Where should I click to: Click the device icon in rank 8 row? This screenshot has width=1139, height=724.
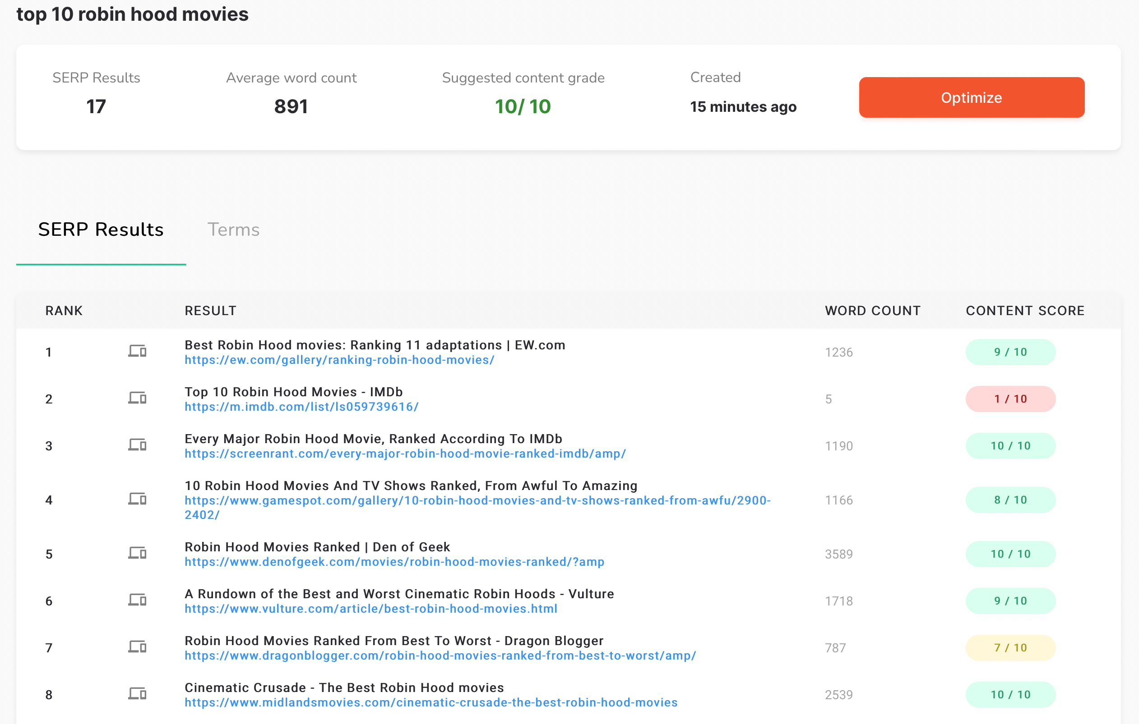137,694
